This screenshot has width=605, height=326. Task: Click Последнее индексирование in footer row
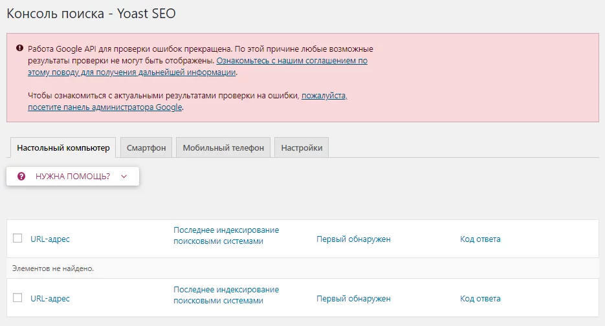pyautogui.click(x=226, y=295)
